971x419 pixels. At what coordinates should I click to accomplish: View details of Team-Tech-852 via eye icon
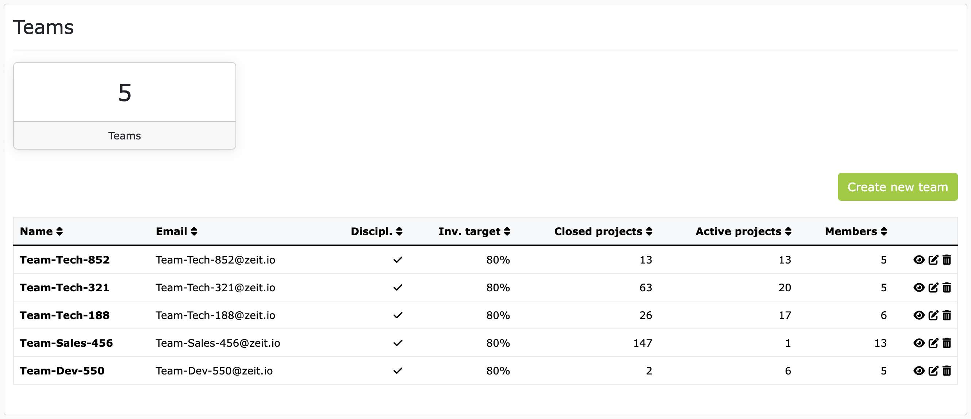[x=918, y=260]
